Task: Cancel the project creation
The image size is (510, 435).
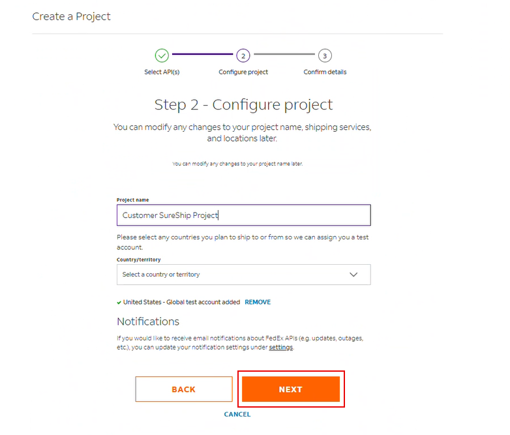Action: pos(237,415)
